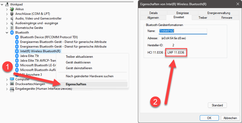
Task: Click the Eingabegeräte (Human Interface Devices) icon
Action: click(12, 89)
